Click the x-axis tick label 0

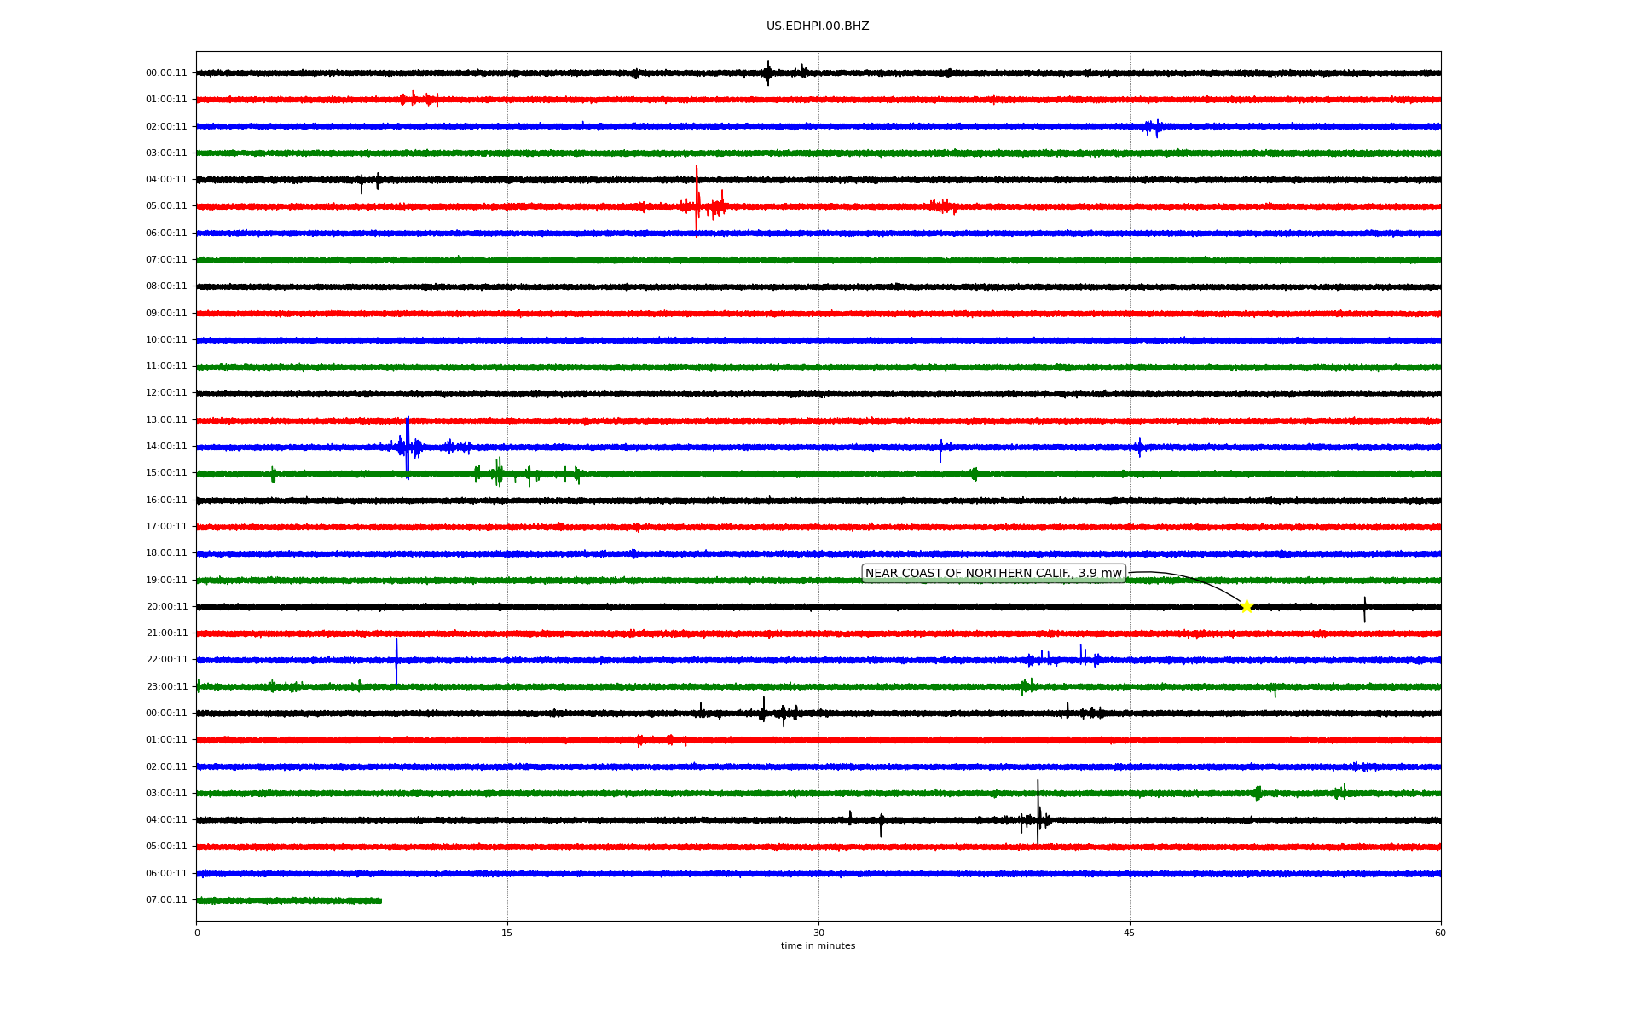(197, 933)
